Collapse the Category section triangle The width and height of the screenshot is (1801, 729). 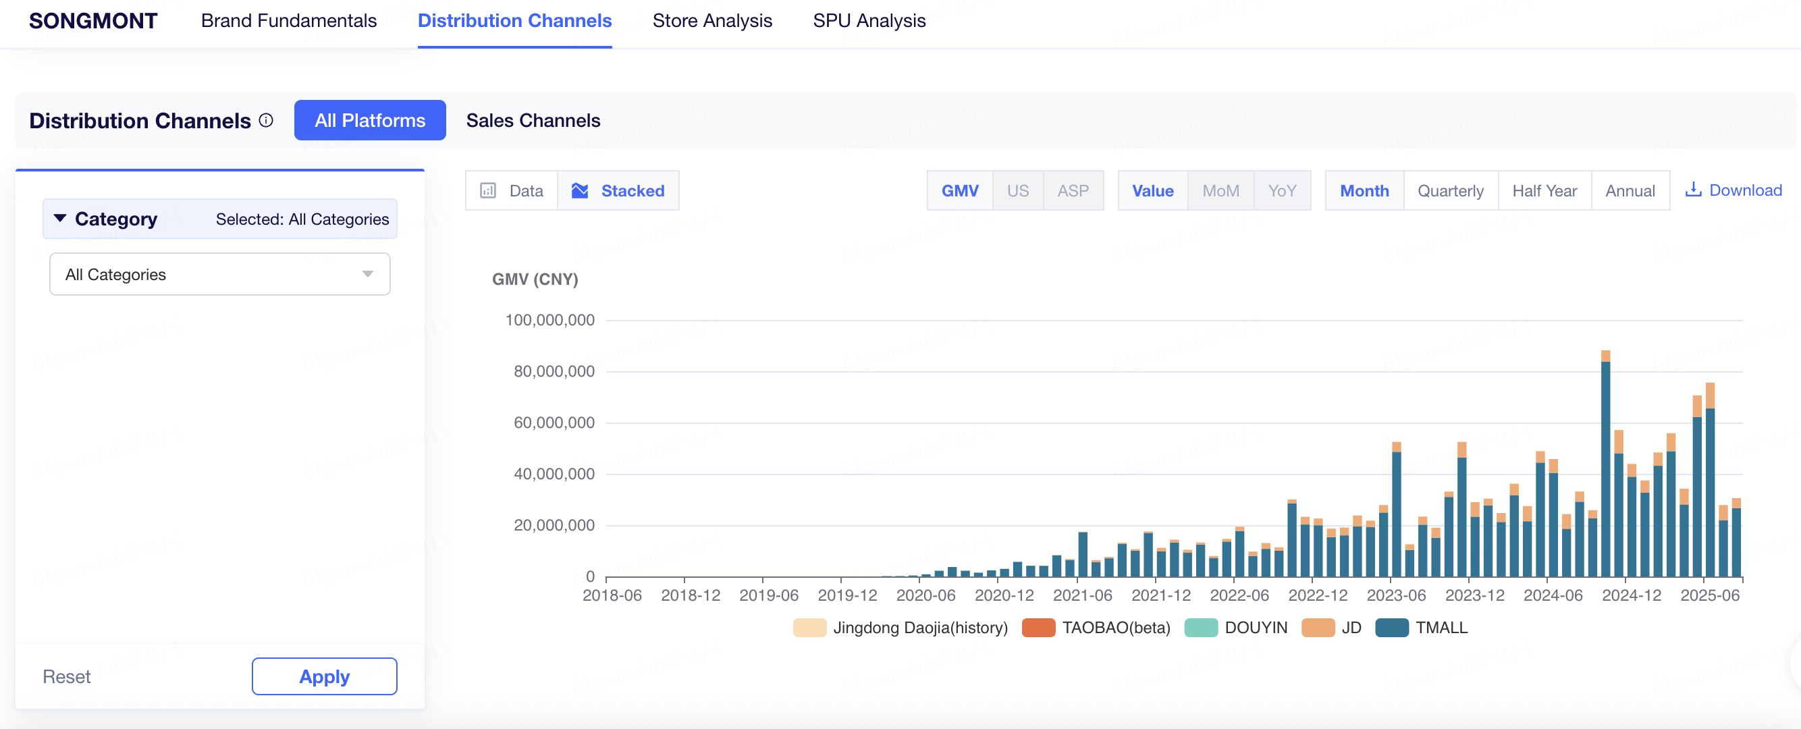[x=60, y=219]
